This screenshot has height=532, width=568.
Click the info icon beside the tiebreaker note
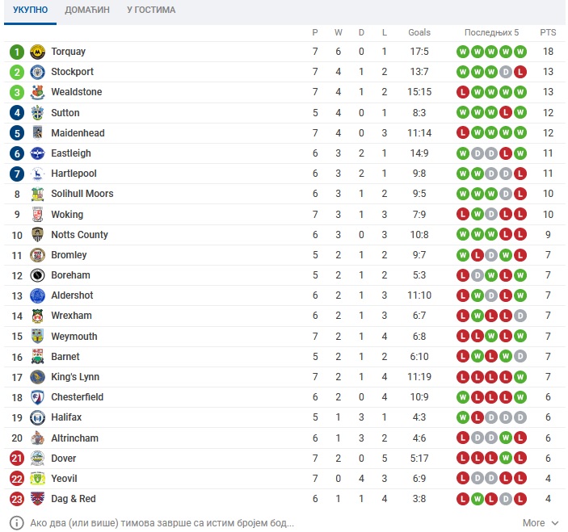17,523
